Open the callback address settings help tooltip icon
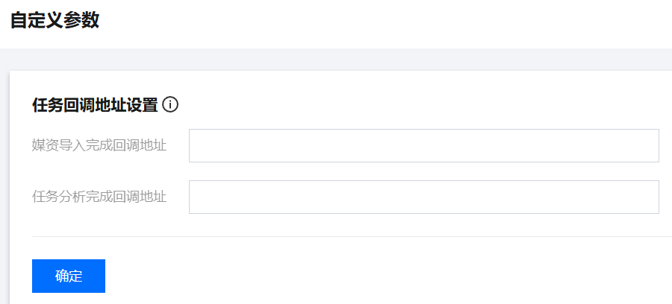 170,104
